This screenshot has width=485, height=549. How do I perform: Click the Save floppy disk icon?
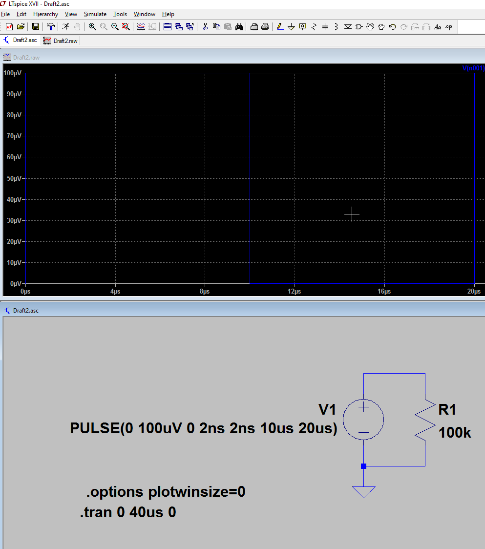(35, 26)
